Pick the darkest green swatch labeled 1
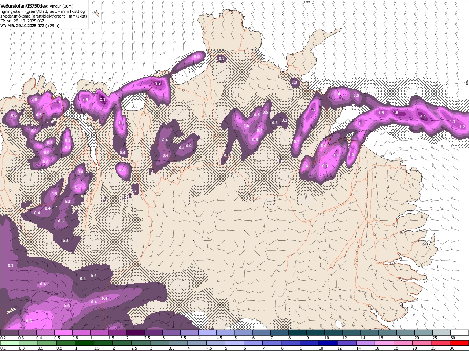Viewport: 469px width, 351px height. [x=85, y=343]
